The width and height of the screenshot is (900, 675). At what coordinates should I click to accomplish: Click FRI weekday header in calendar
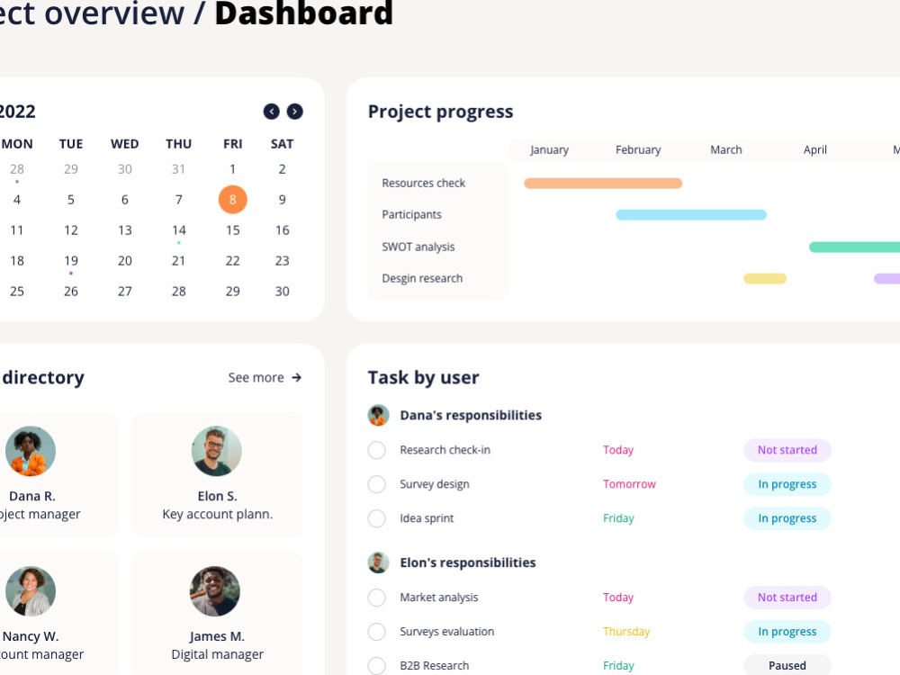click(x=232, y=144)
